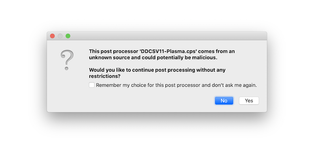Click the 'DDCSV11-Plasma.cps' file name text
316x151 pixels.
pyautogui.click(x=168, y=51)
